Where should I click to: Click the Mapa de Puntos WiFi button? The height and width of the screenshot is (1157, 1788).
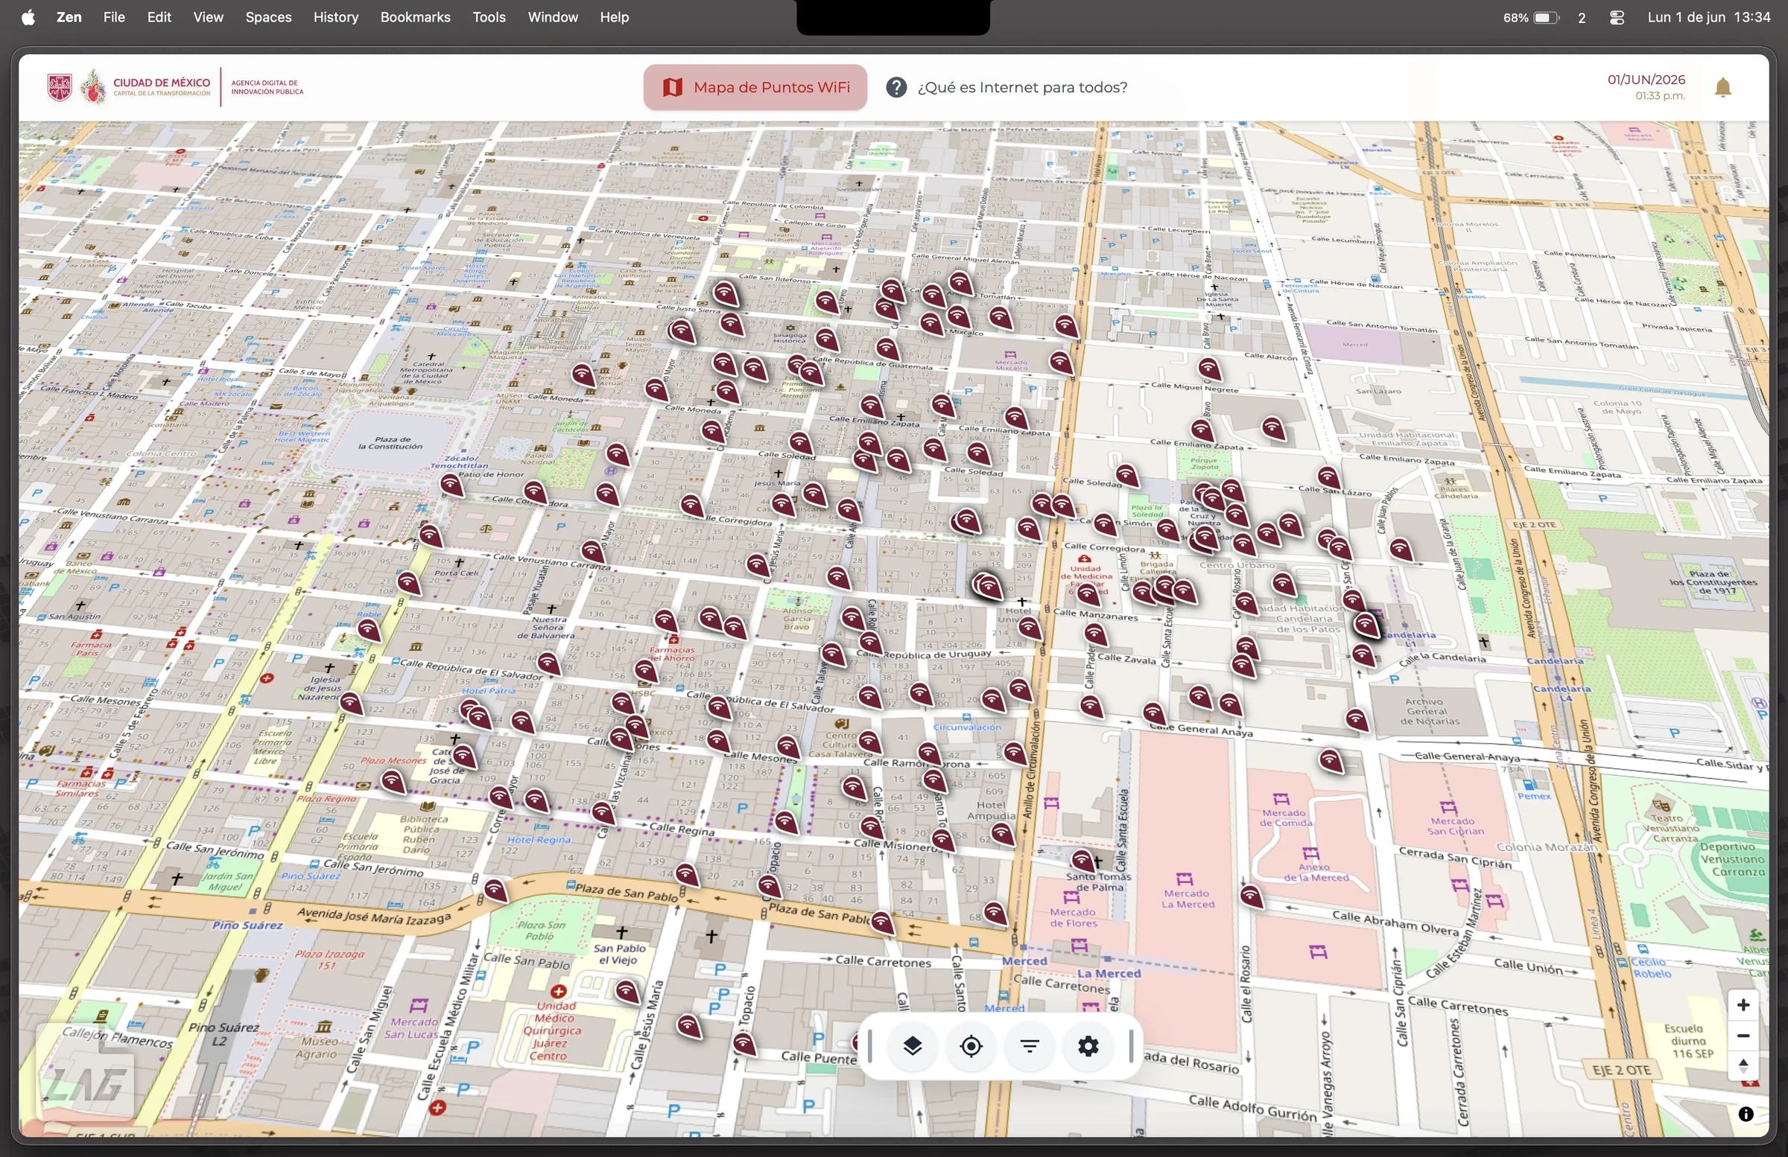coord(755,87)
